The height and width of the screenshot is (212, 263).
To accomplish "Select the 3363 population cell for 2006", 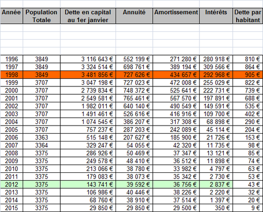I will pos(41,137).
